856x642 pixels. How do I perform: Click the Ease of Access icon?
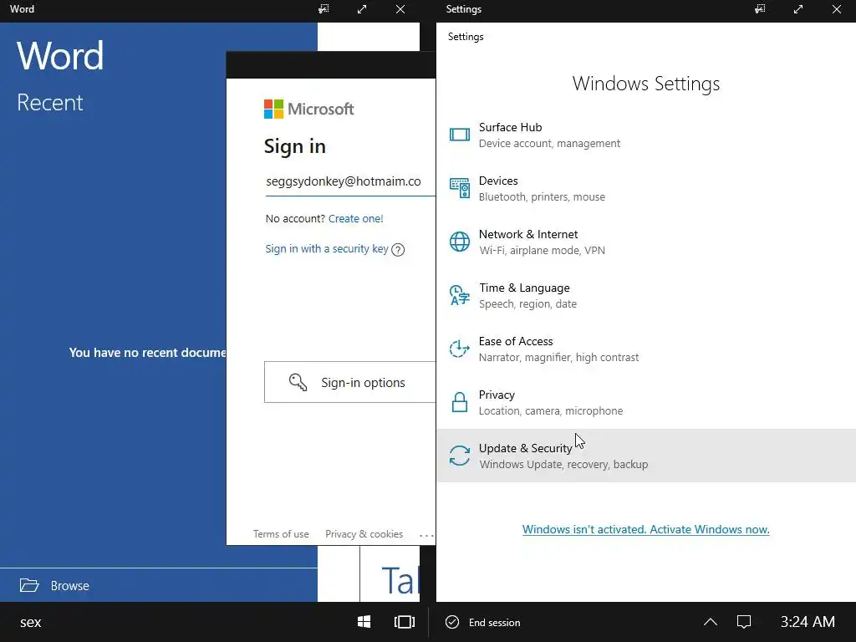pos(460,349)
